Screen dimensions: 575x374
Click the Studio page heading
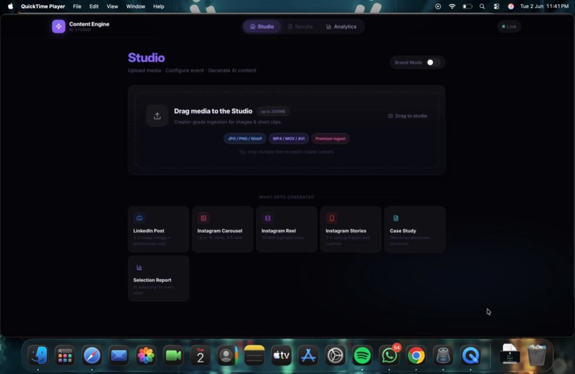(x=146, y=58)
